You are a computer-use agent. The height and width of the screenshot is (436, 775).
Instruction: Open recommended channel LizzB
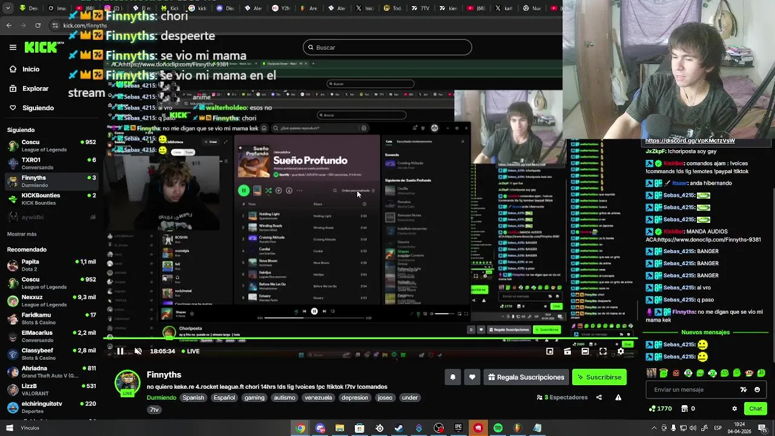click(51, 389)
